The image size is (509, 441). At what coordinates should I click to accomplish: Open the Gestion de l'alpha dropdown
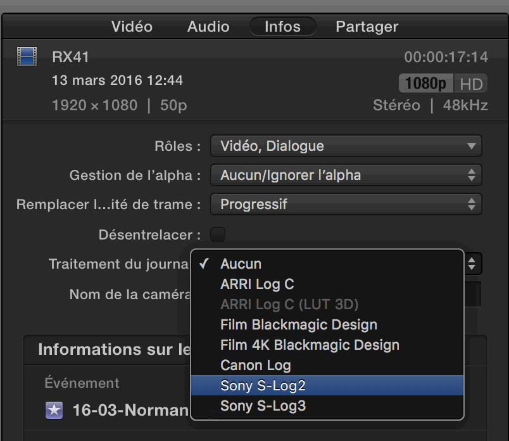(x=346, y=175)
